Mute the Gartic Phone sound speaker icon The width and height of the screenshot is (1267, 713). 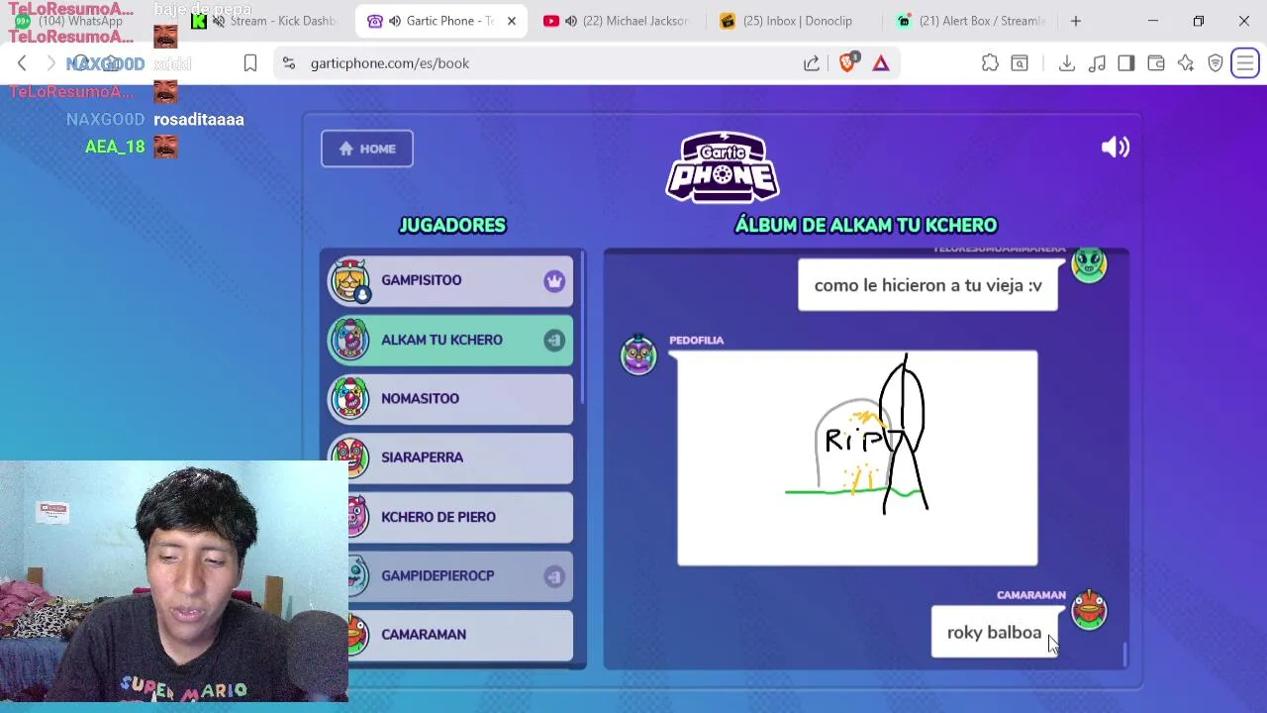tap(1116, 148)
